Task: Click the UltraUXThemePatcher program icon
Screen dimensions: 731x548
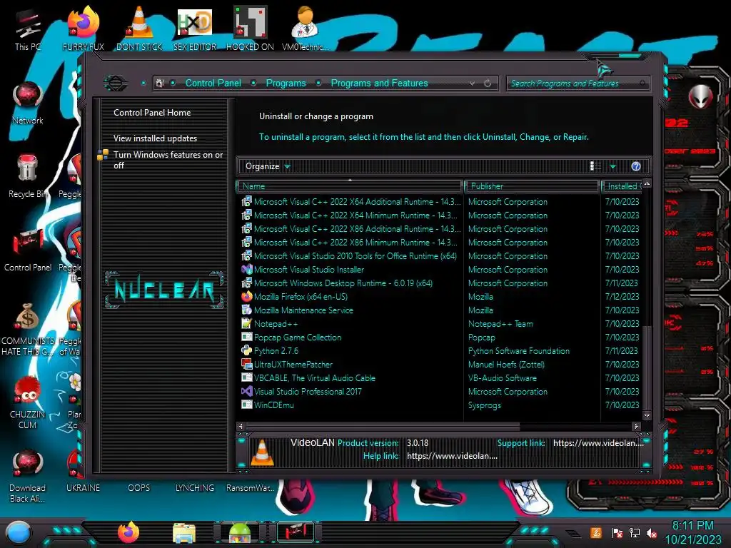Action: (246, 364)
